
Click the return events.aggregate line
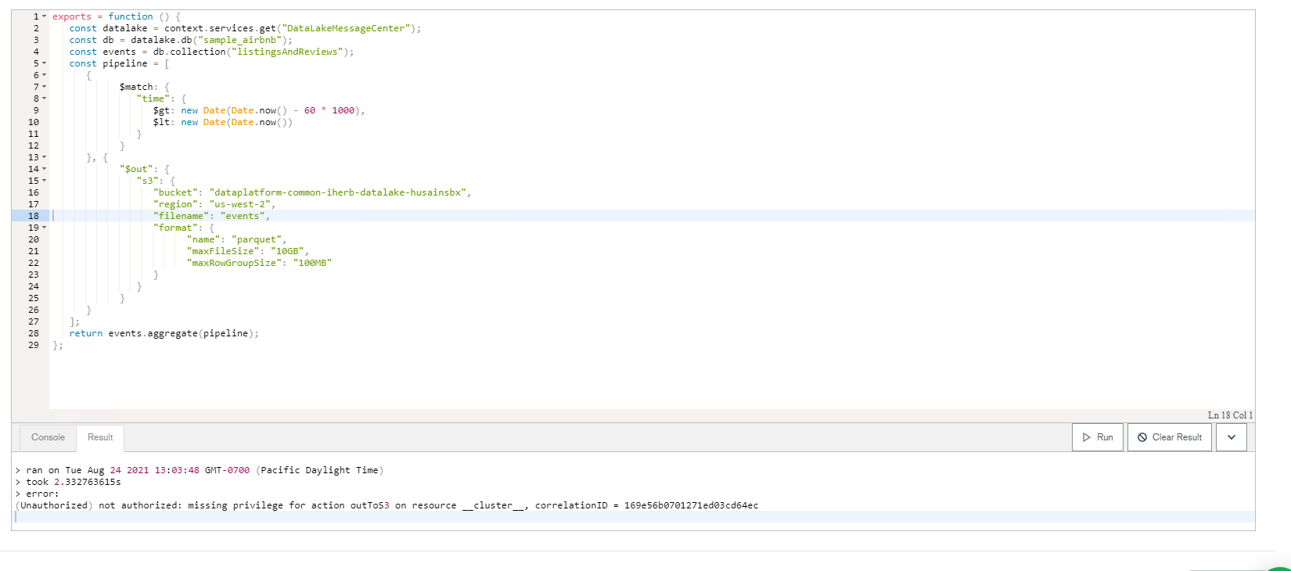[164, 333]
